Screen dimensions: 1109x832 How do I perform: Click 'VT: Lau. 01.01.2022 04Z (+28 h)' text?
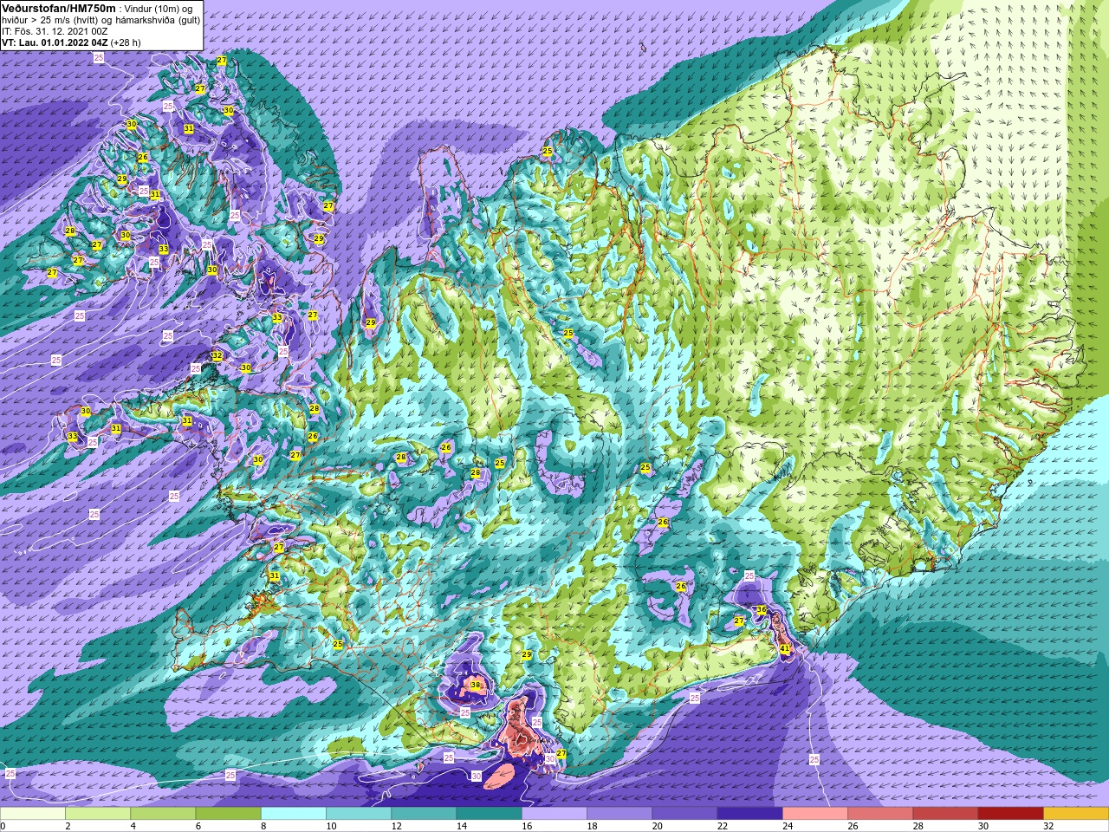point(71,42)
